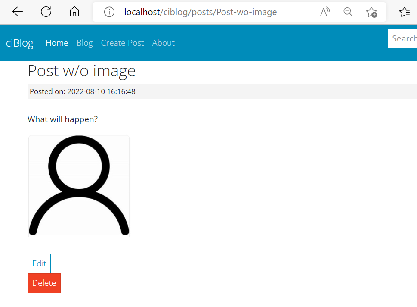
Task: Click the Edit post button
Action: point(39,263)
